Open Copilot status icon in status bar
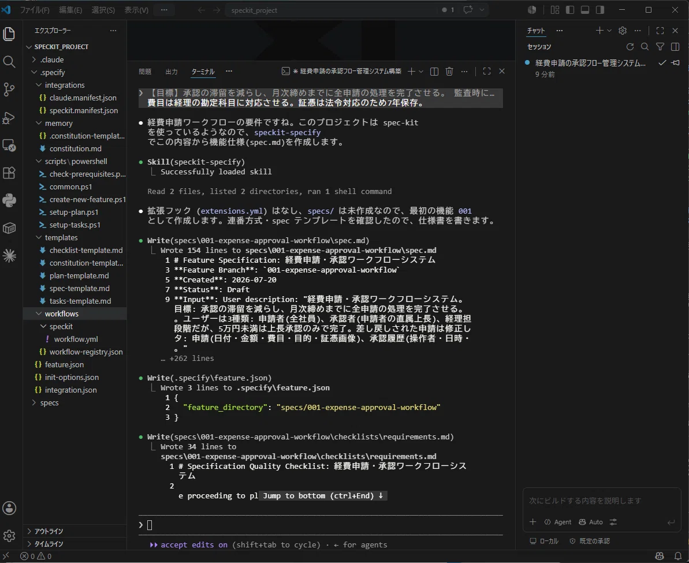689x563 pixels. coord(660,556)
